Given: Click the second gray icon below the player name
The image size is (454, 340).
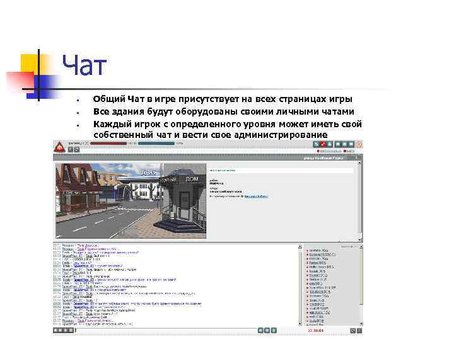Looking at the screenshot, I should click(77, 149).
